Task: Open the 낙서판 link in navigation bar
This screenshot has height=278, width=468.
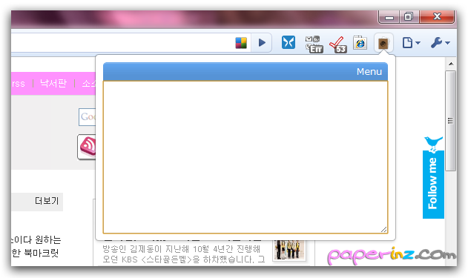Action: click(53, 83)
